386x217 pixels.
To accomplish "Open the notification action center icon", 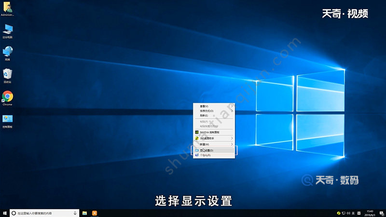I will click(x=381, y=213).
